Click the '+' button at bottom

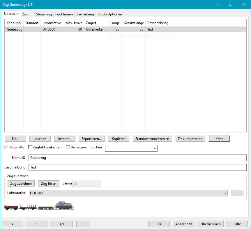[x=83, y=224]
